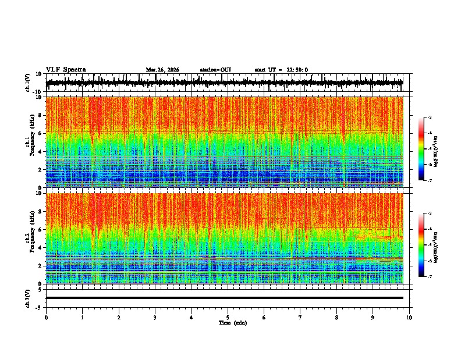This screenshot has height=356, width=461.
Task: Click the '2' kHz tick on ch.2 frequency axis
Action: click(x=41, y=266)
